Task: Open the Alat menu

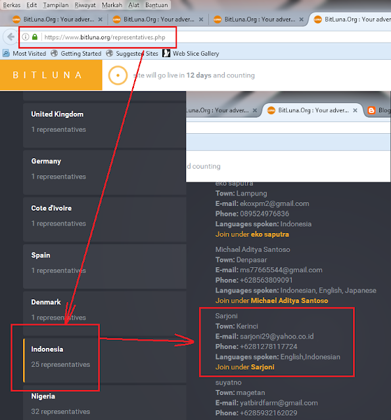Action: 134,5
